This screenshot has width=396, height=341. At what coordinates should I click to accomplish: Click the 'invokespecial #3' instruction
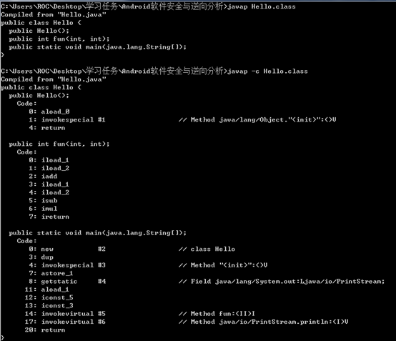pos(73,265)
